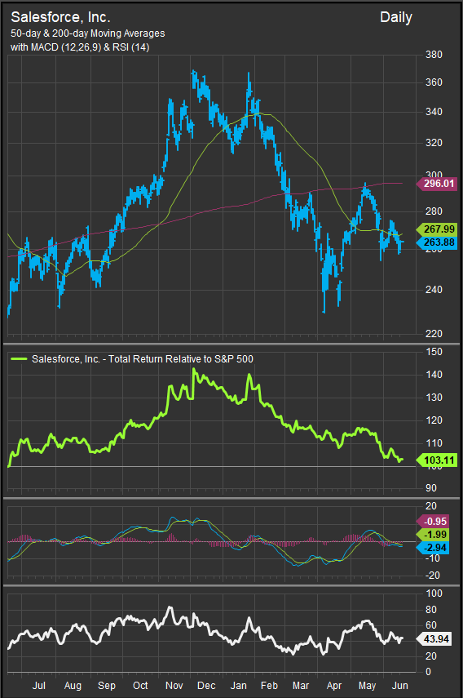Viewport: 463px width, 698px height.
Task: Click the -0.95 MACD histogram value tag
Action: click(433, 522)
